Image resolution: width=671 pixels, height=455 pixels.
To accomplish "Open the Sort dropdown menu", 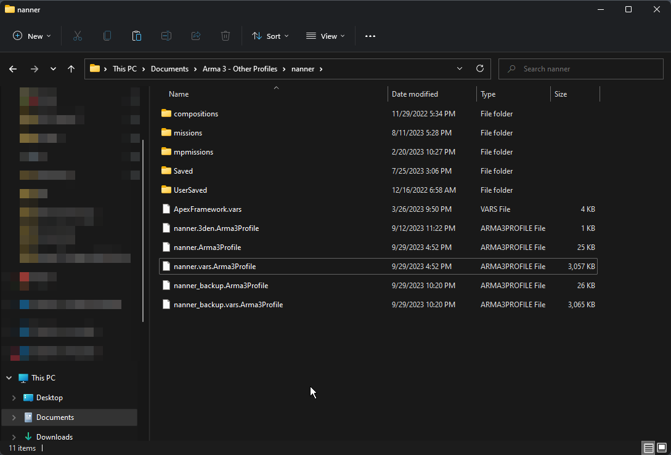I will [270, 36].
